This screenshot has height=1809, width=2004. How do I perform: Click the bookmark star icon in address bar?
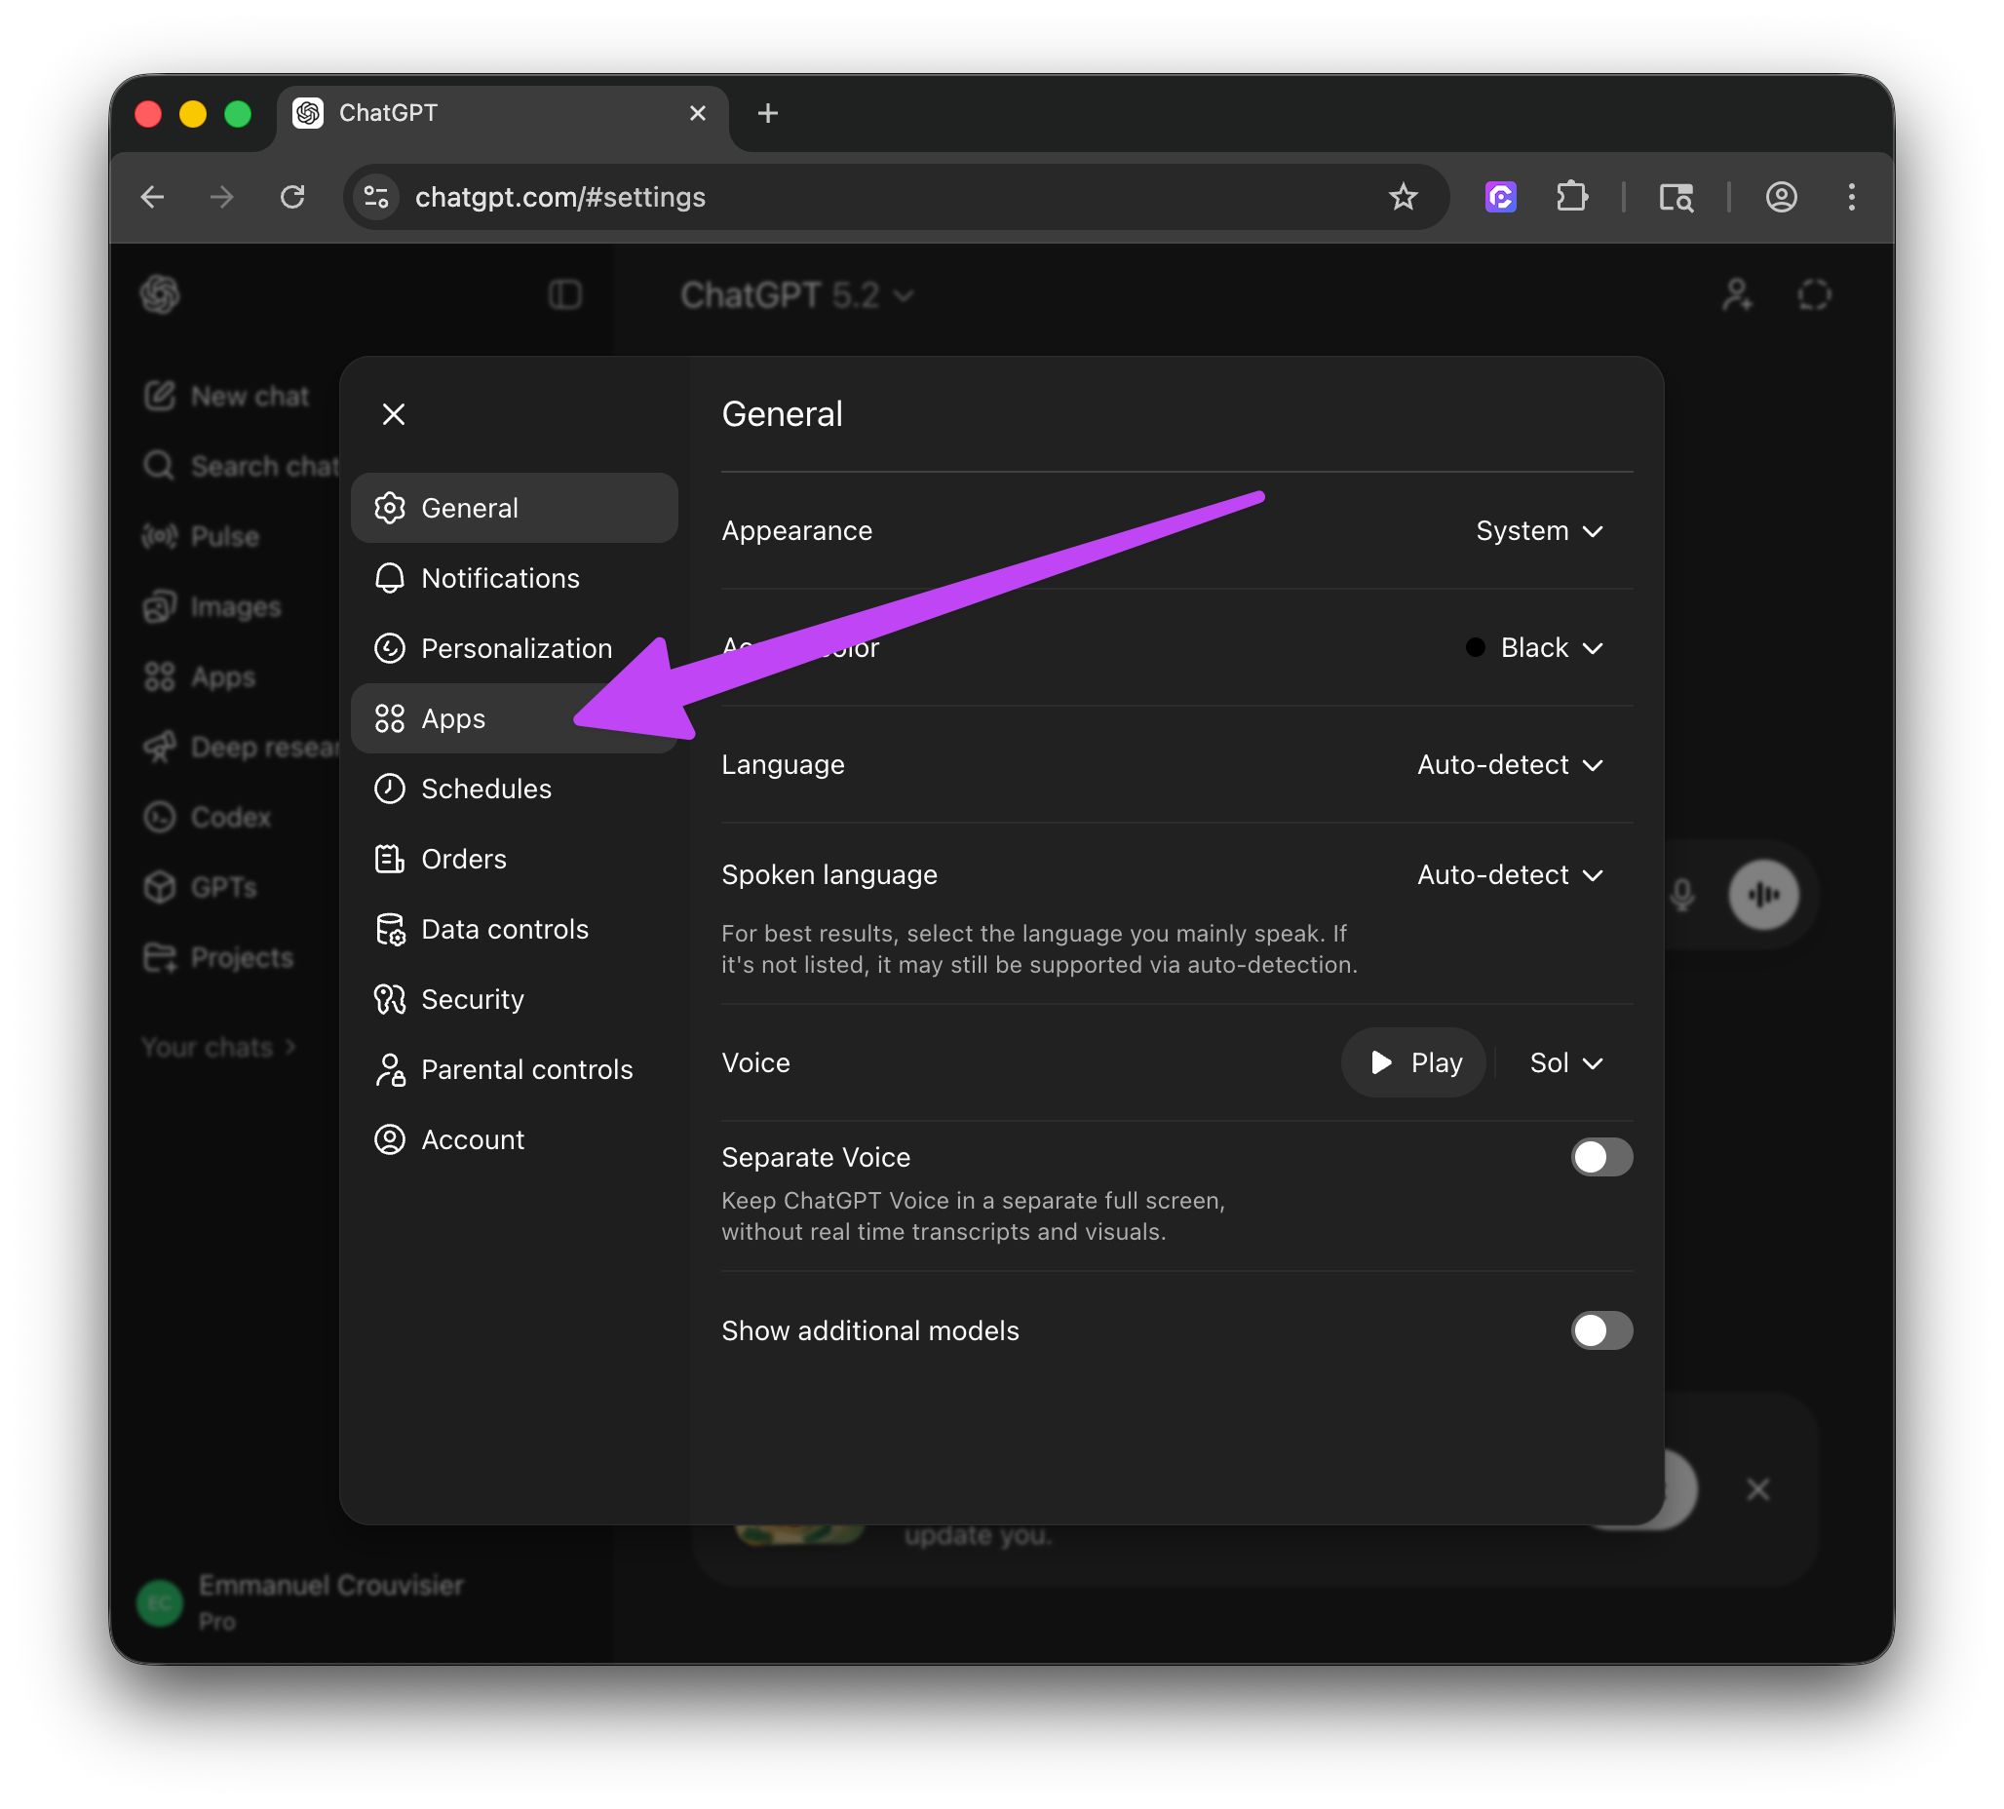[1403, 197]
